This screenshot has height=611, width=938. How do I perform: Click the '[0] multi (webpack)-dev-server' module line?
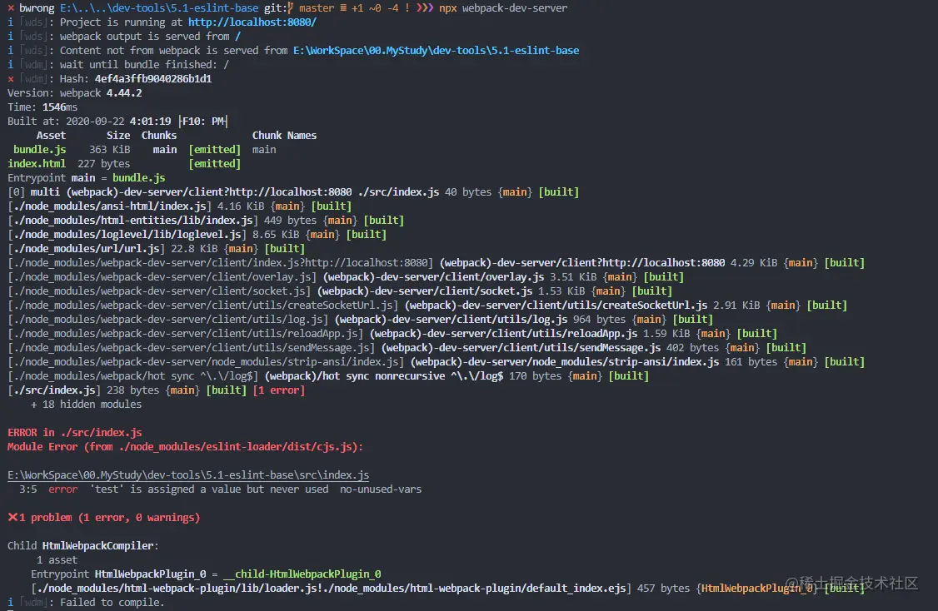[293, 192]
